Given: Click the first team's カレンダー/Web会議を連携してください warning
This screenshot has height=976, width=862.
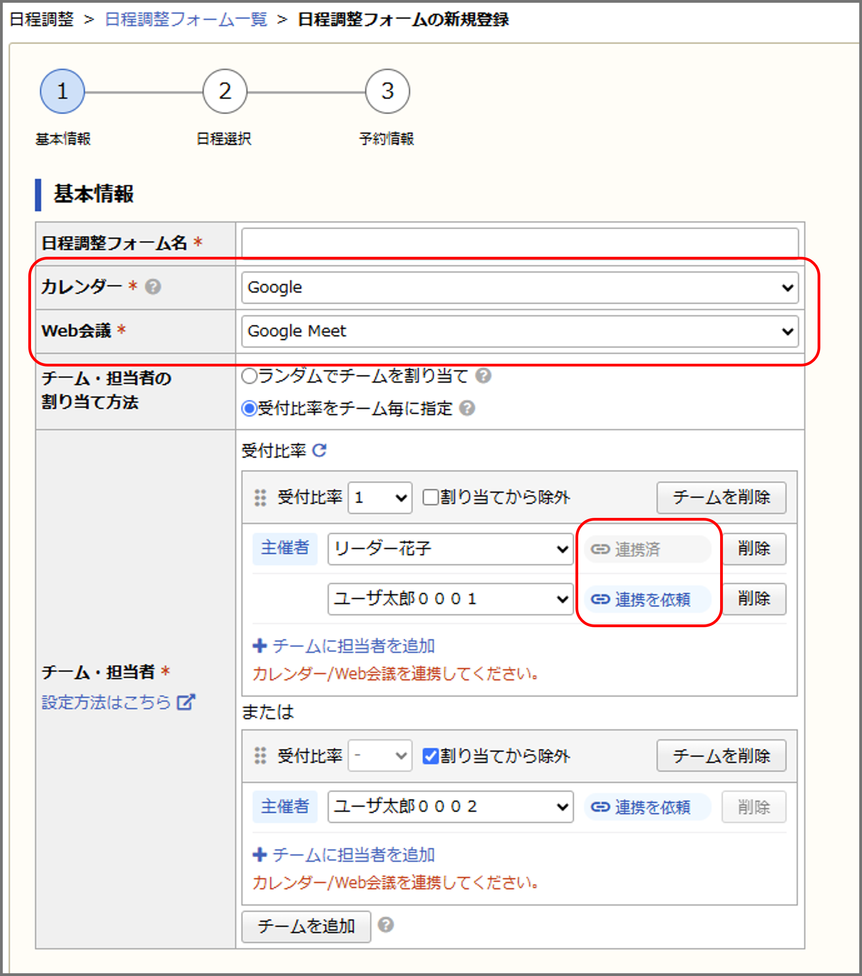Looking at the screenshot, I should pos(396,674).
